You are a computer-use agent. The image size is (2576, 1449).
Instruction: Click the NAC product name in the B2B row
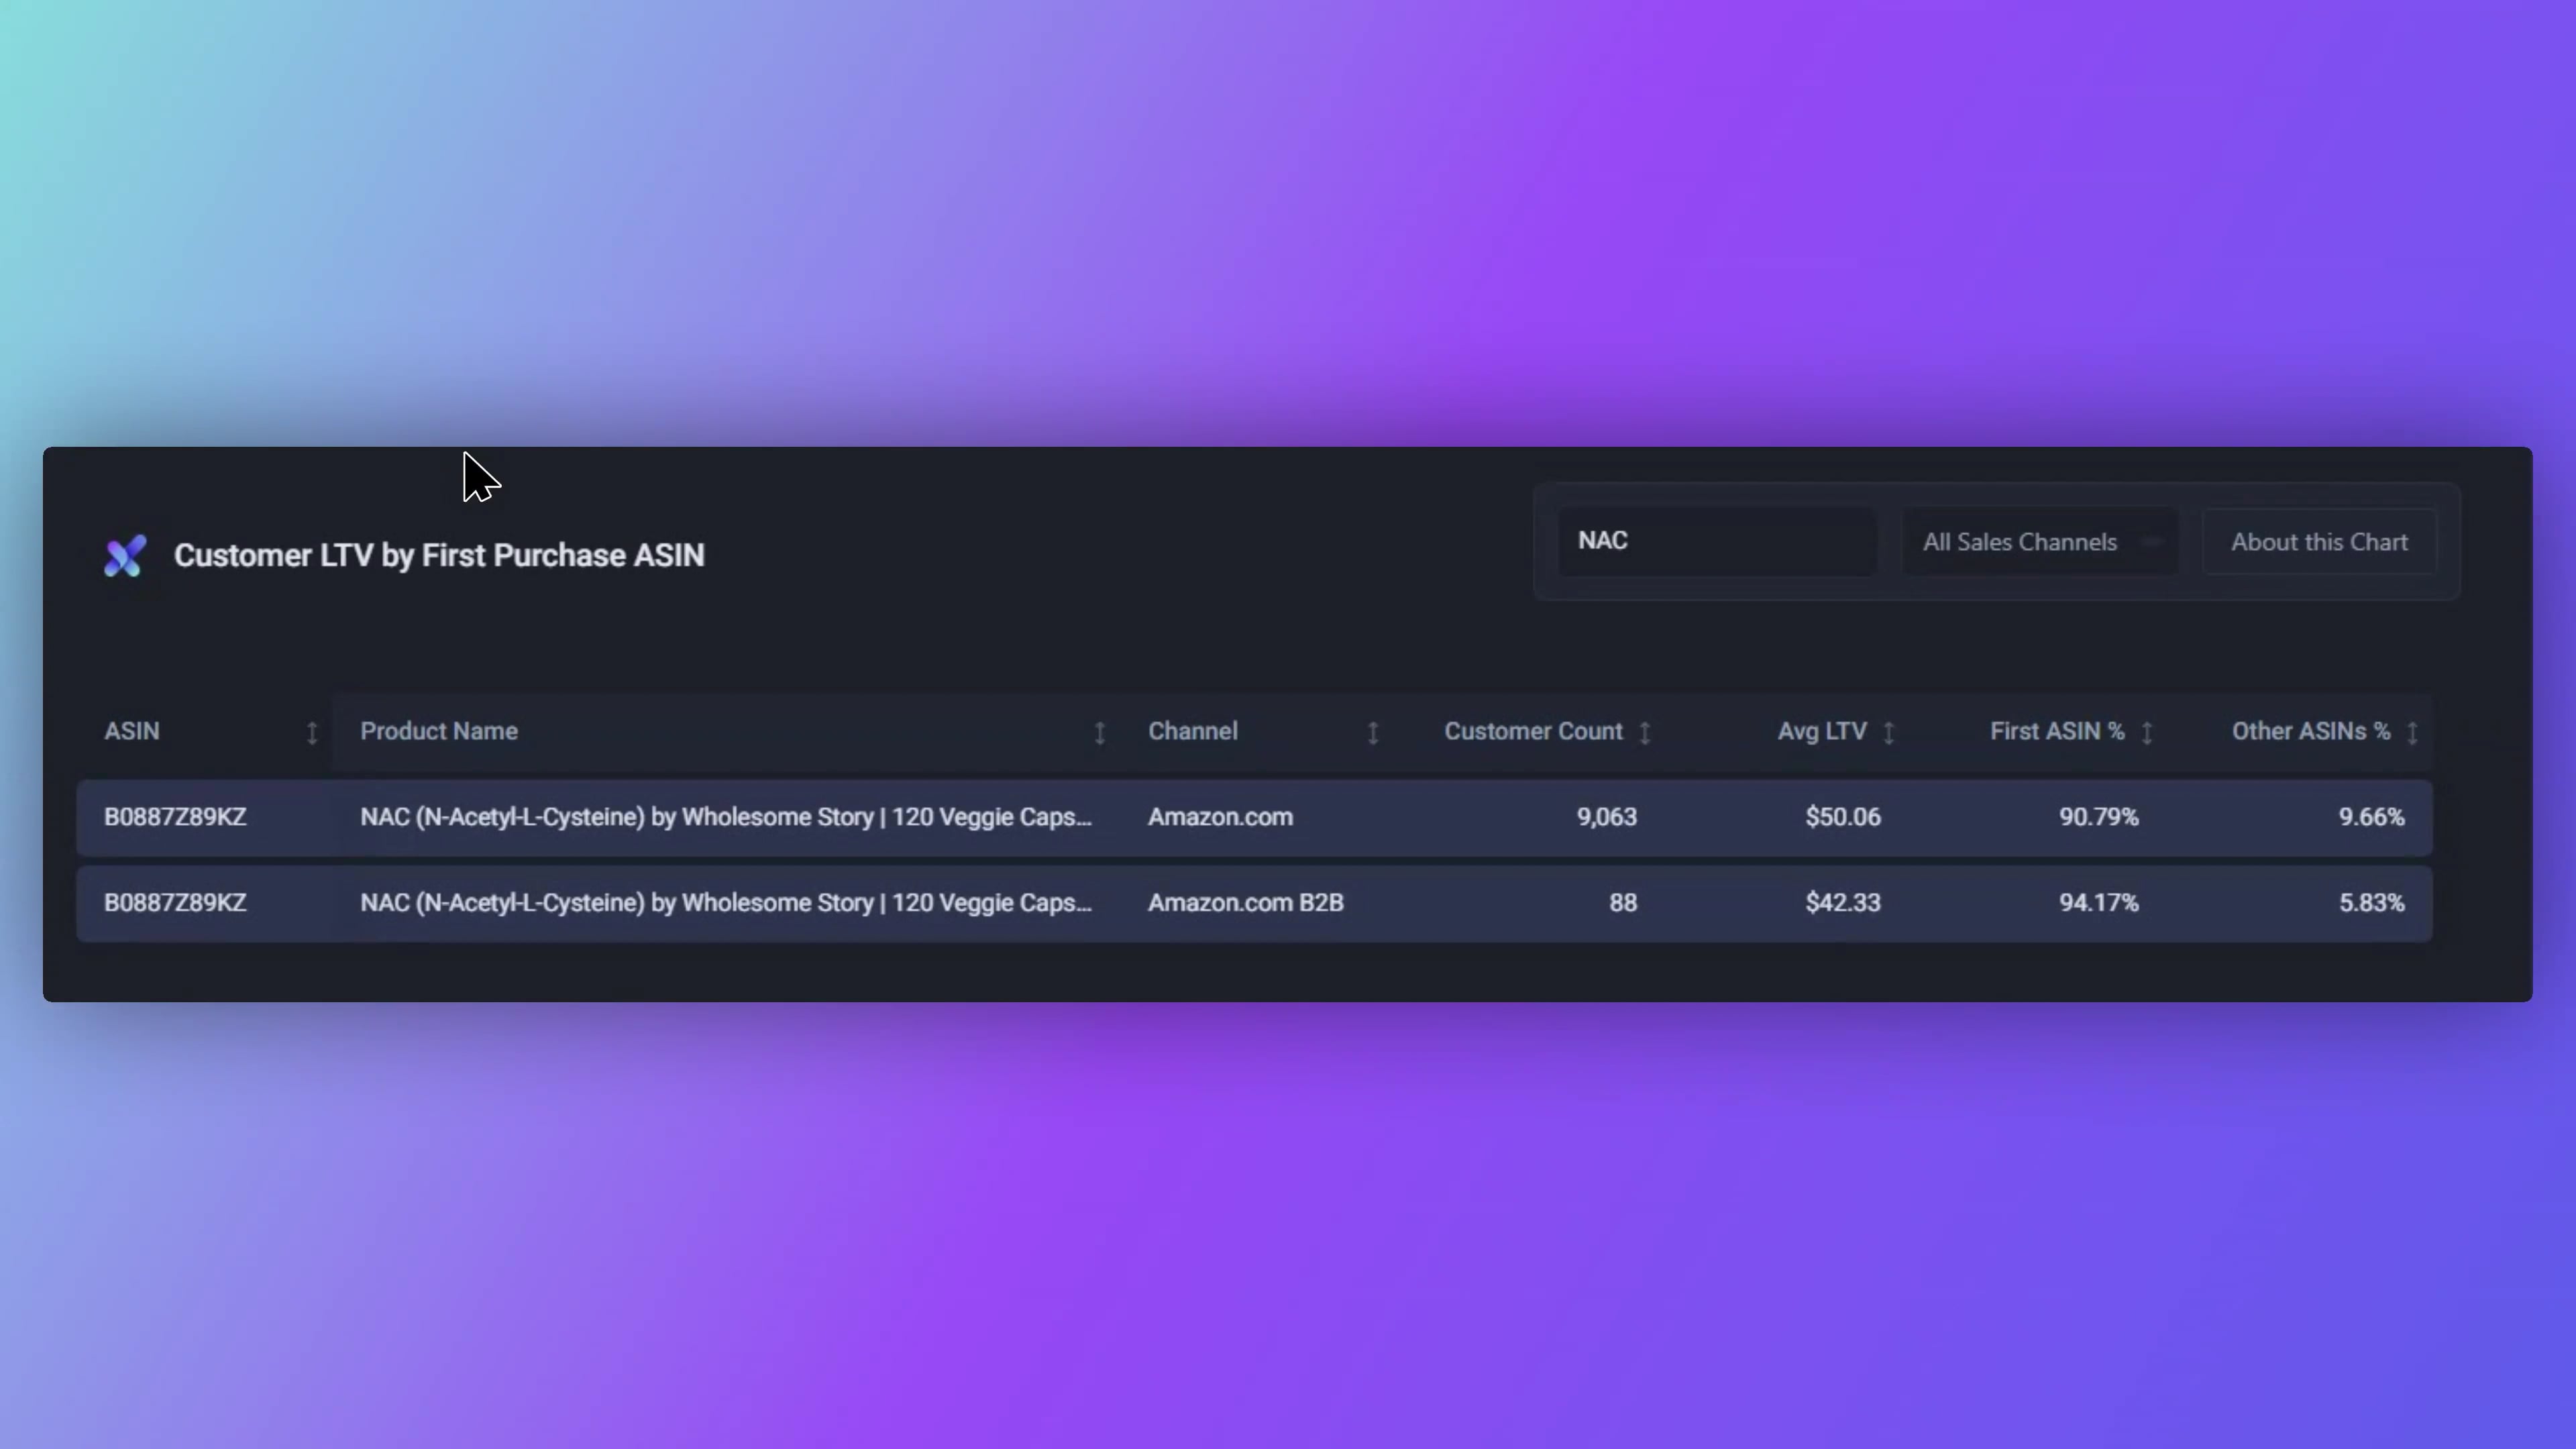pos(726,903)
